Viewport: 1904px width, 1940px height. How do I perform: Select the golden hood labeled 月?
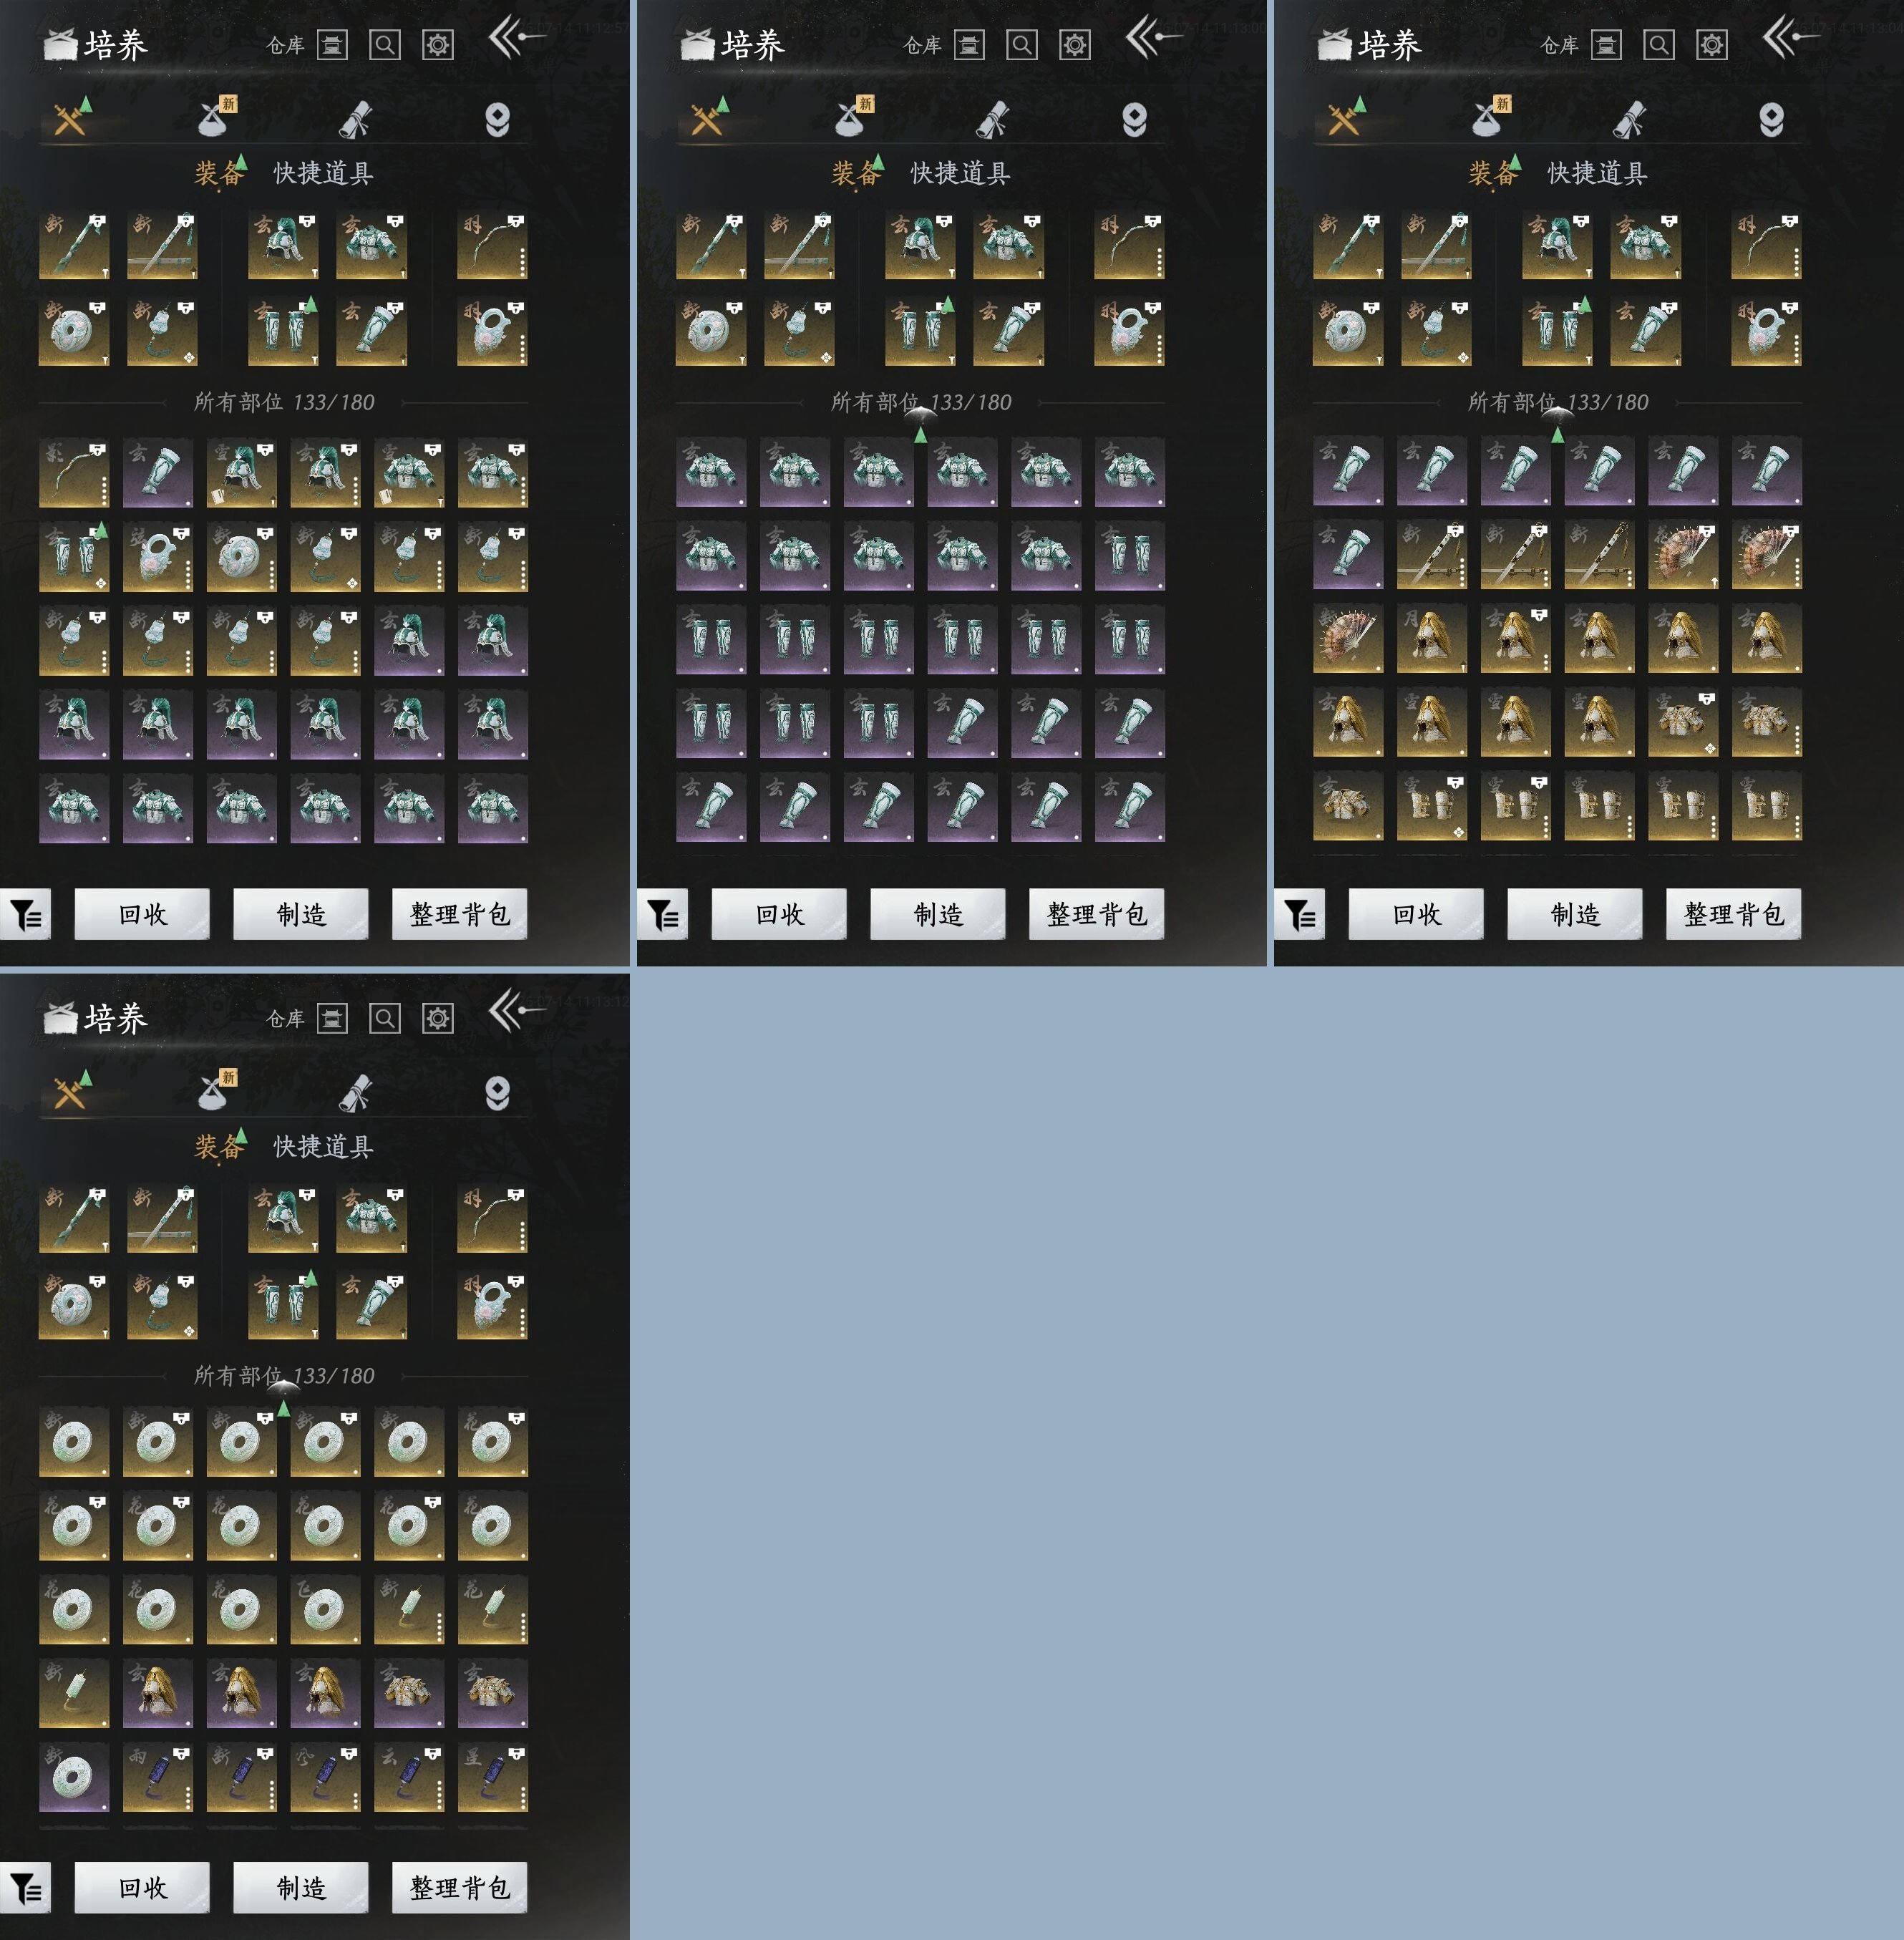click(x=1432, y=638)
